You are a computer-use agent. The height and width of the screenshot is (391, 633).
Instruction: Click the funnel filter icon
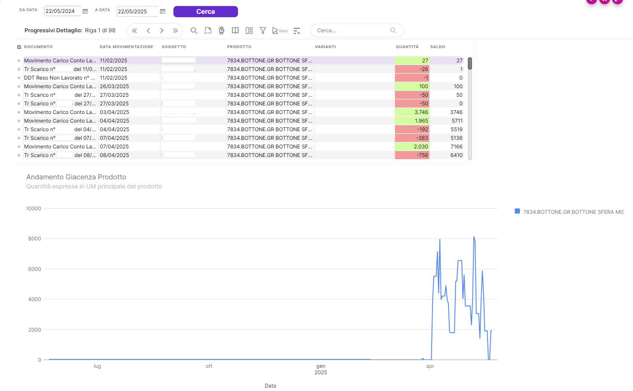tap(262, 31)
